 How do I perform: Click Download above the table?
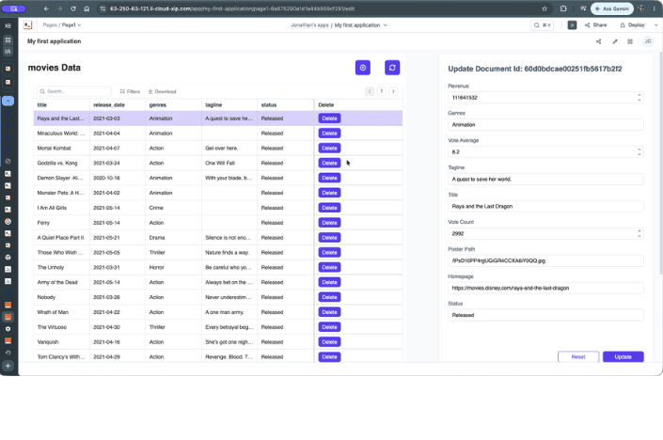click(162, 91)
